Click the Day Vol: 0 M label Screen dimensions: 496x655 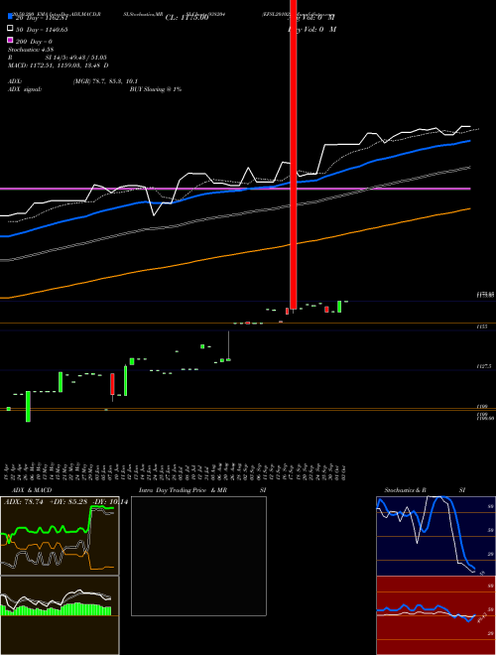tap(311, 30)
